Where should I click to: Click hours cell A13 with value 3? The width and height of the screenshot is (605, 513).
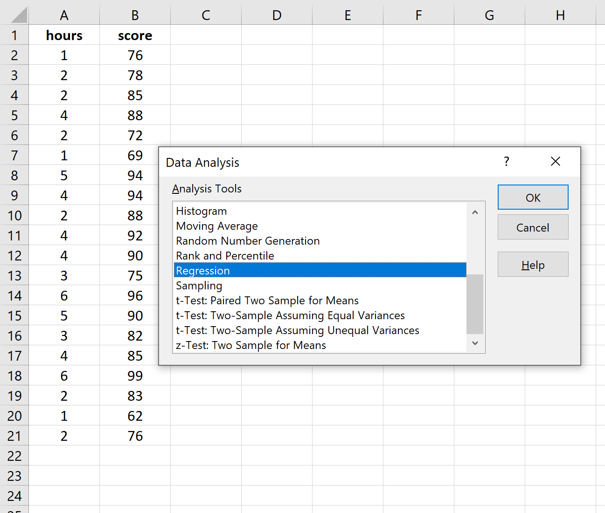pos(64,275)
